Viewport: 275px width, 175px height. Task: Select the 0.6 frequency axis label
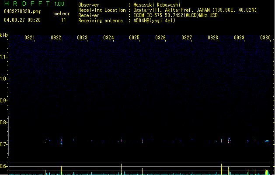point(4,166)
